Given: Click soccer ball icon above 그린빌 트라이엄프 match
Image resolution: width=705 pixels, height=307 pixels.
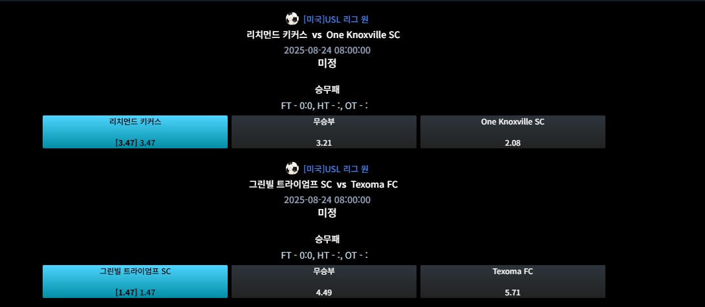Looking at the screenshot, I should coord(292,168).
